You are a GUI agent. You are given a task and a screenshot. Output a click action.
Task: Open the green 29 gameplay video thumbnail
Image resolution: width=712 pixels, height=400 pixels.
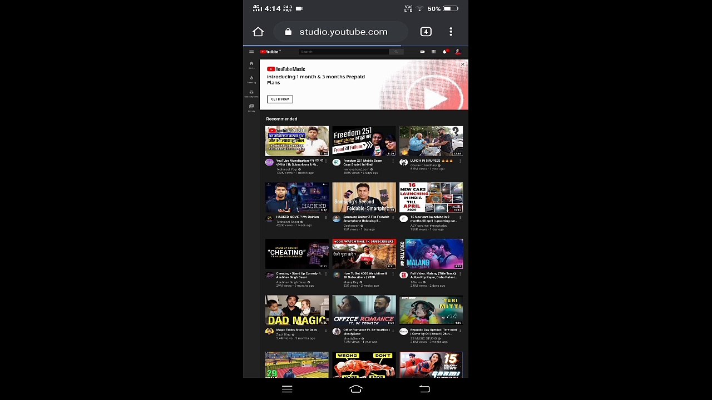pos(297,364)
